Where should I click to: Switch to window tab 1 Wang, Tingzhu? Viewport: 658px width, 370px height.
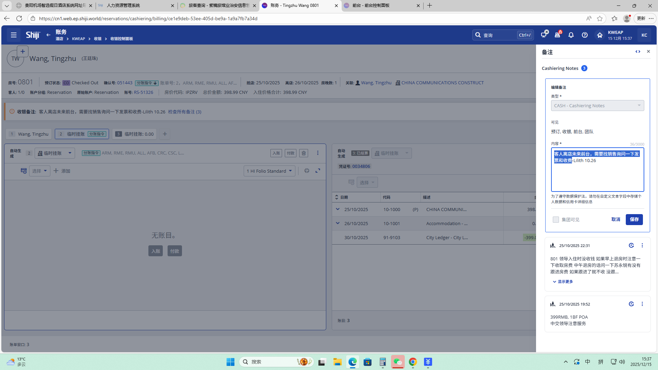point(29,134)
